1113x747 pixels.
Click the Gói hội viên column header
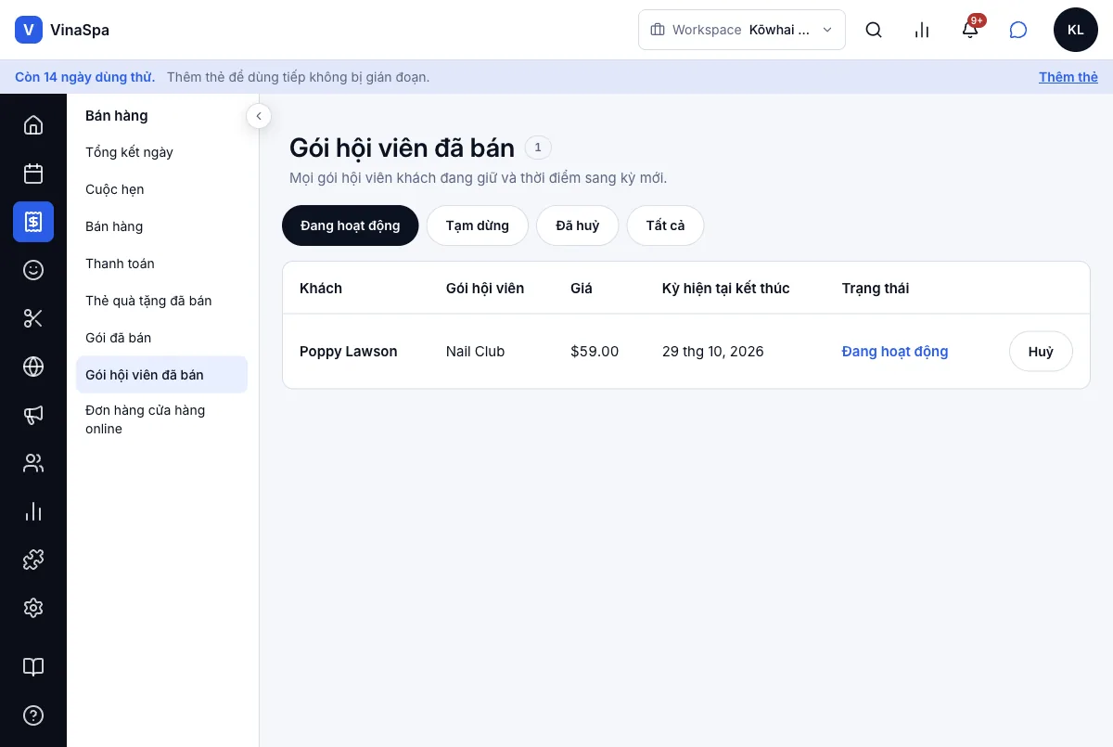coord(485,289)
